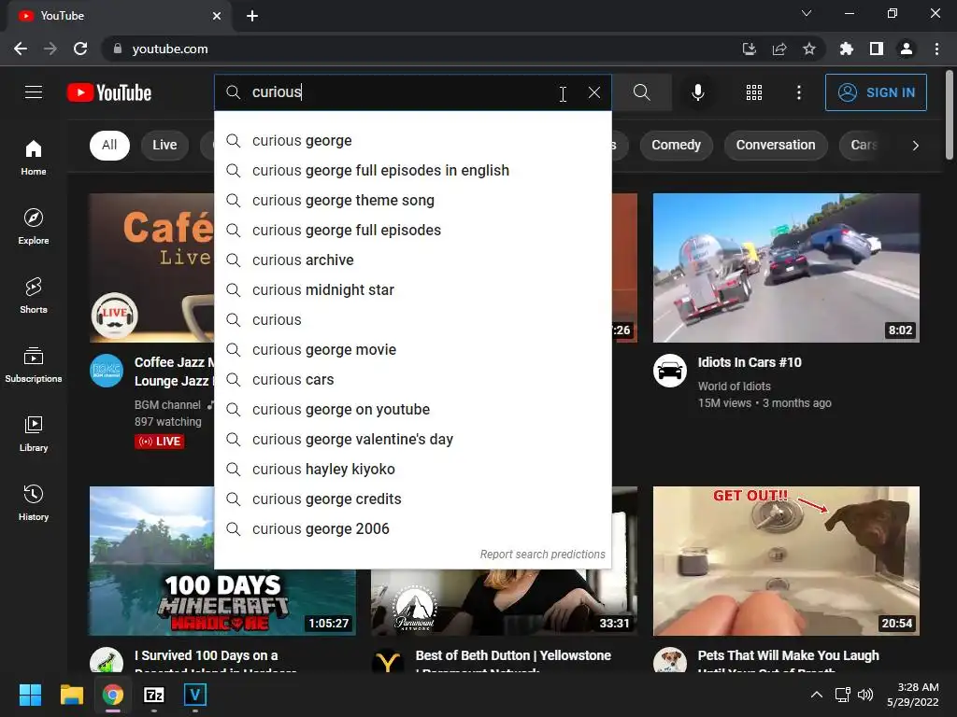The image size is (957, 717).
Task: Open Explore in the sidebar
Action: [34, 226]
